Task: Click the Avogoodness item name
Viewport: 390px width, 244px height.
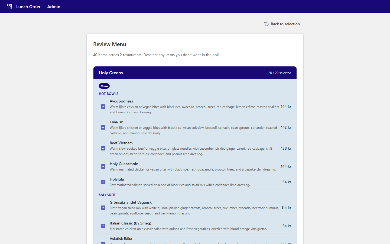Action: coord(121,101)
